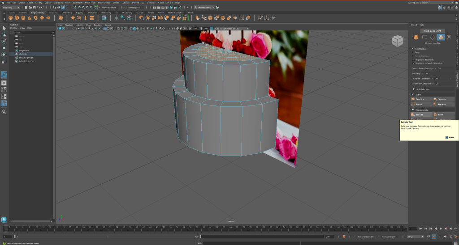Click the view cube in viewport
Image resolution: width=459 pixels, height=245 pixels.
point(397,41)
